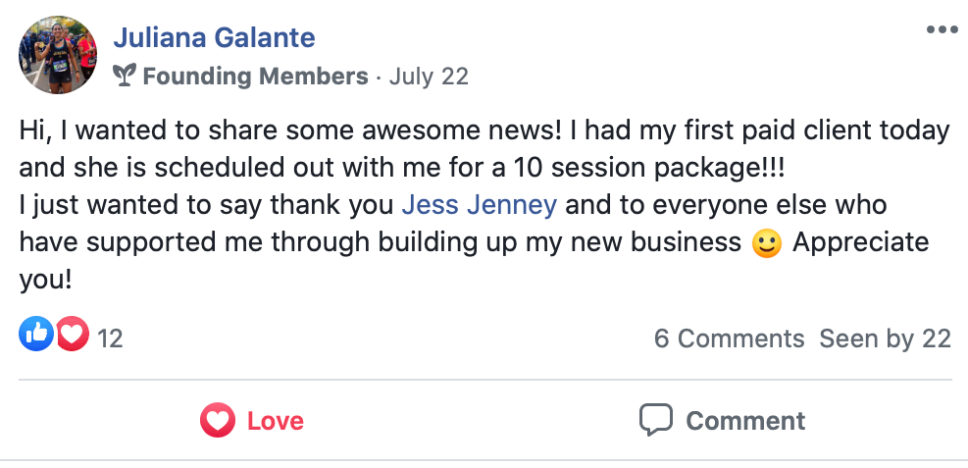Click the July 22 post timestamp
The width and height of the screenshot is (968, 468).
click(x=429, y=77)
